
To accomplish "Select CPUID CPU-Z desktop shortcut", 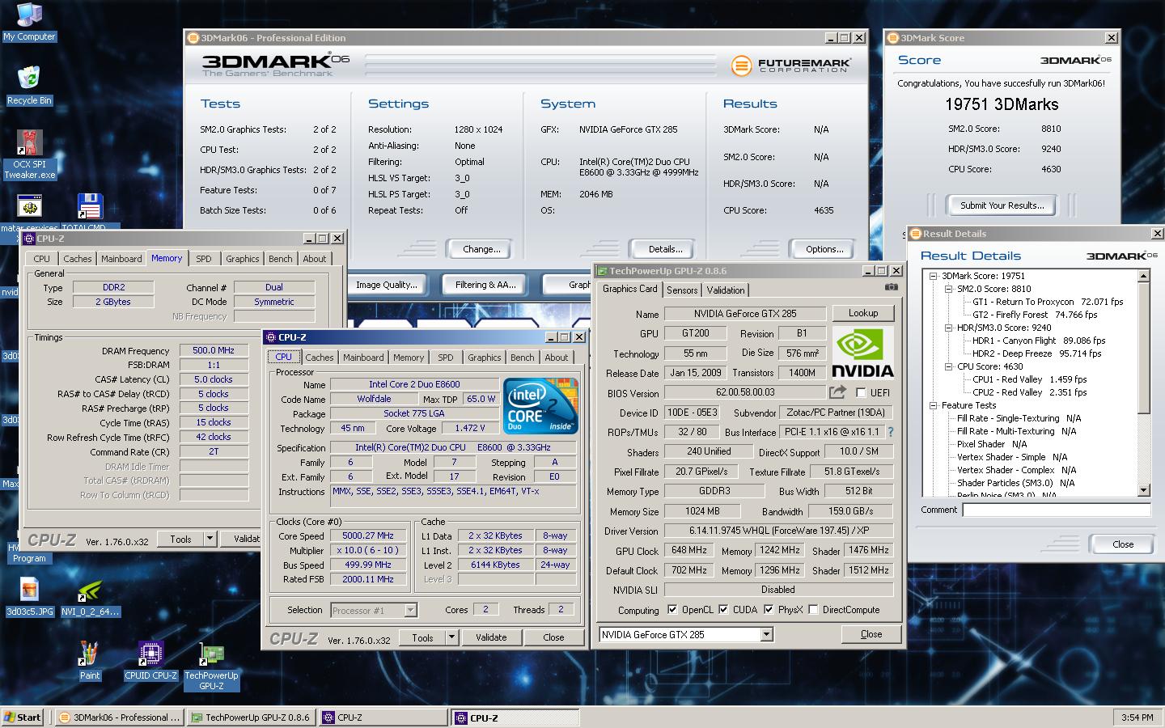I will pyautogui.click(x=150, y=661).
